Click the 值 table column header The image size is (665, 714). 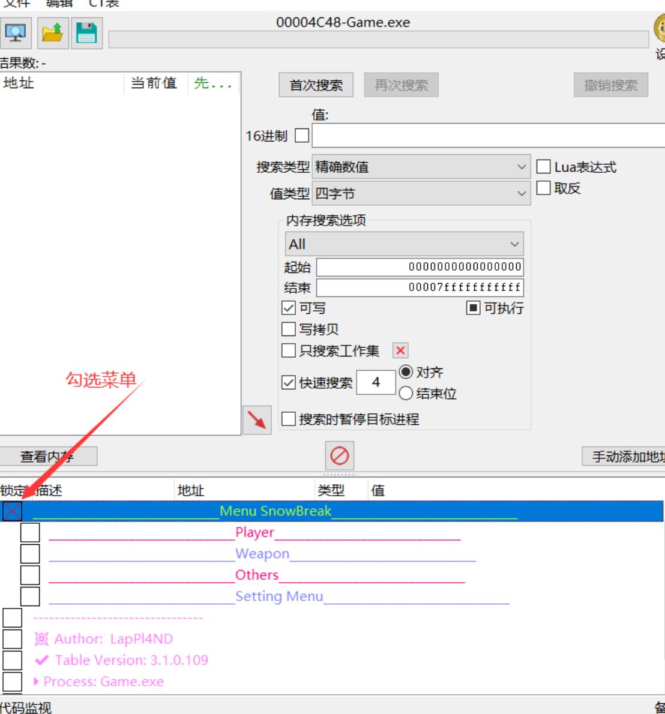378,490
